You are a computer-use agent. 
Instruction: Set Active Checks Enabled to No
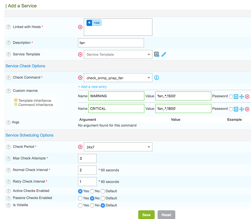(92, 191)
